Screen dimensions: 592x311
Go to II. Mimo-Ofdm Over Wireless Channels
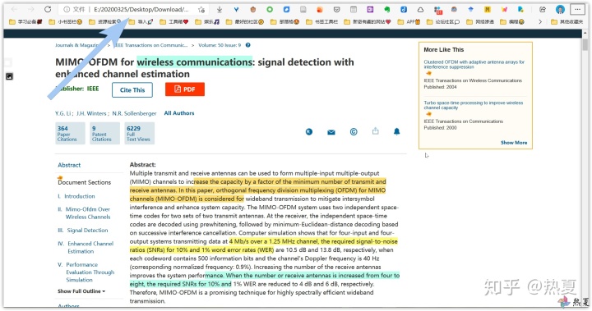pyautogui.click(x=84, y=213)
